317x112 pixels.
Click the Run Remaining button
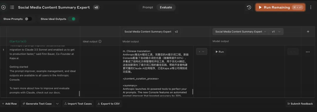click(280, 7)
